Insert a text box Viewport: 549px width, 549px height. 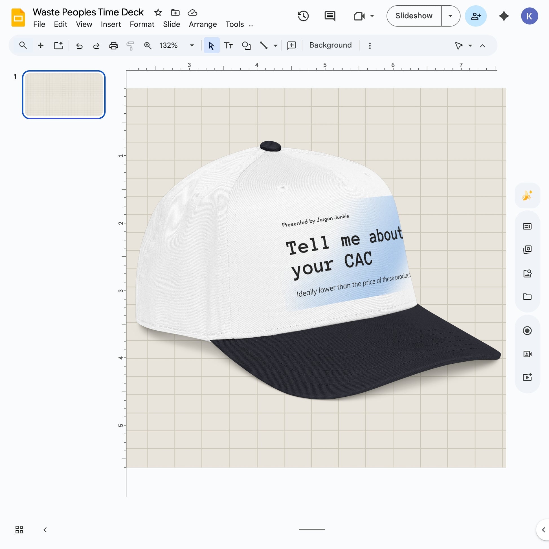(228, 45)
